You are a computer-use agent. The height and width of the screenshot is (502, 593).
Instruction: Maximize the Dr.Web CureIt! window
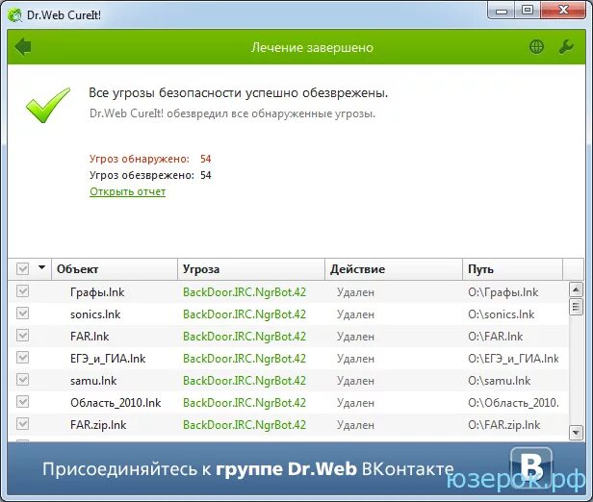[x=528, y=11]
